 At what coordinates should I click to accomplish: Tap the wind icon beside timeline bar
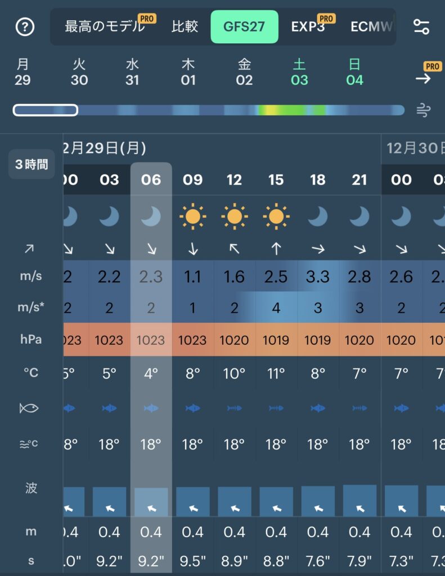point(423,110)
